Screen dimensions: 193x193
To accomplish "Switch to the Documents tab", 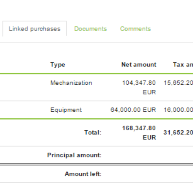I will click(90, 29).
